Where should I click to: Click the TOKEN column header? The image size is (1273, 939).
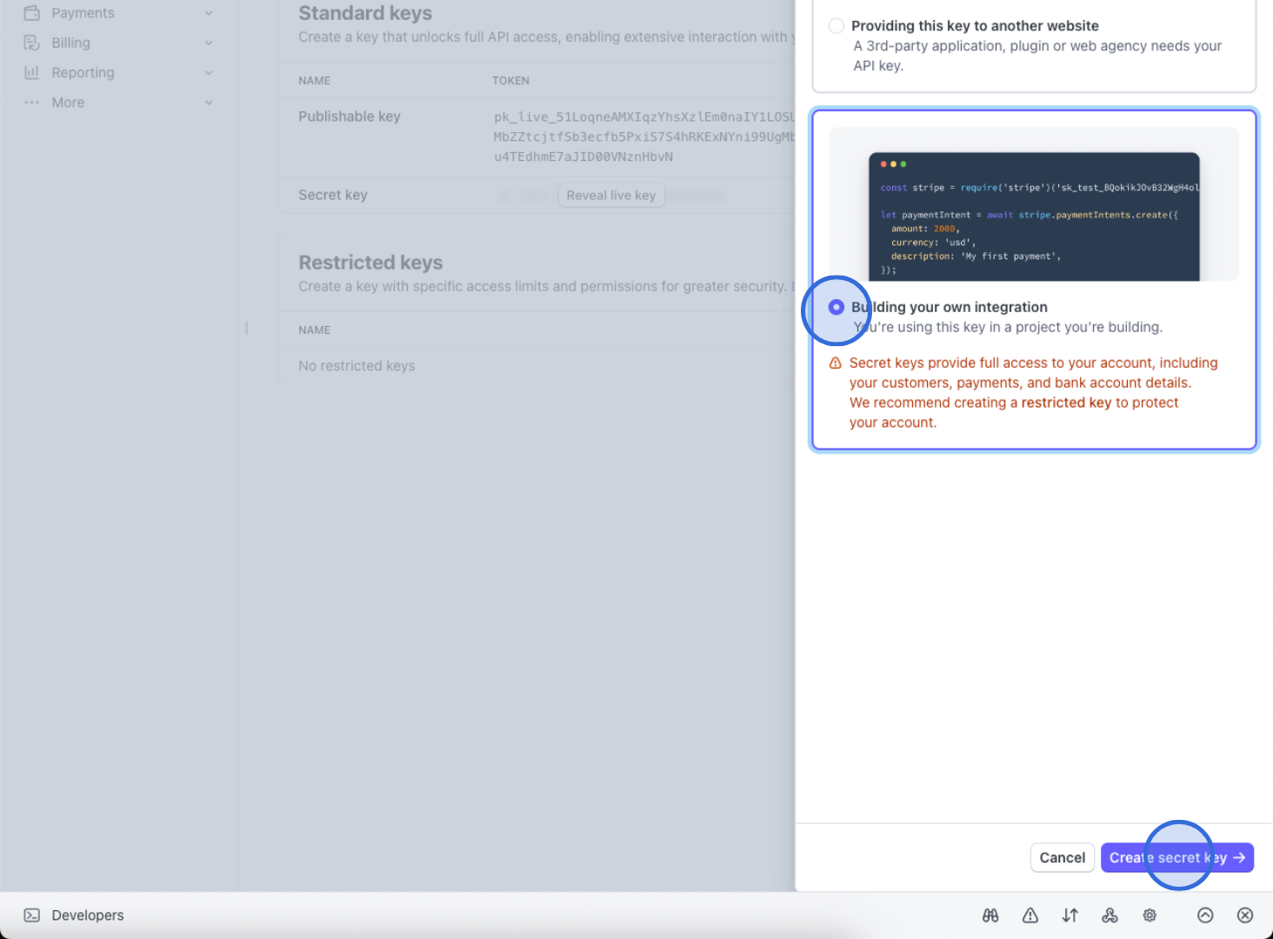click(510, 81)
